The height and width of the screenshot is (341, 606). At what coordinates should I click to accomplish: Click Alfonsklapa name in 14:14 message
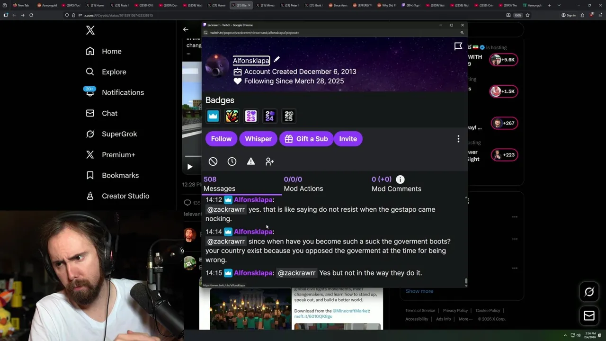[x=253, y=232]
